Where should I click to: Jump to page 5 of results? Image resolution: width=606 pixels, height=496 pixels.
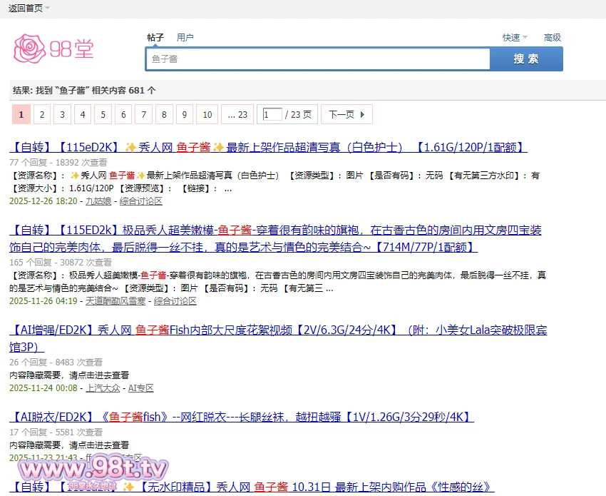click(104, 114)
